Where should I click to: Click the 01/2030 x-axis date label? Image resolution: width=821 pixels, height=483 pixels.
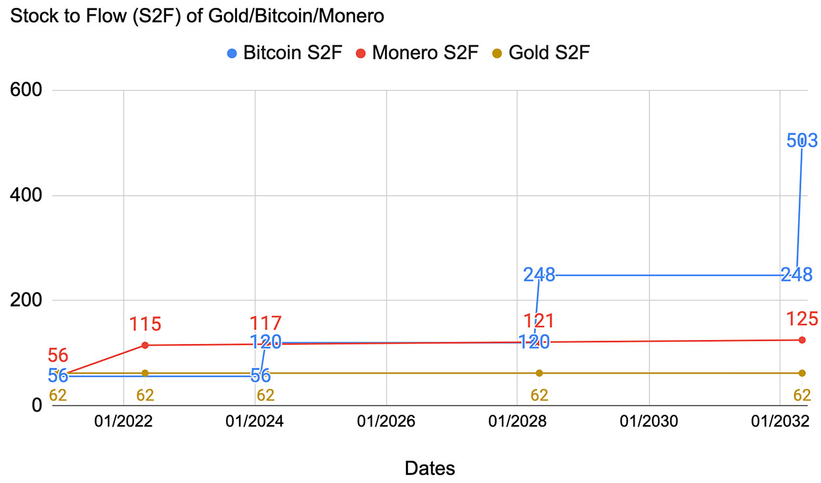[649, 421]
